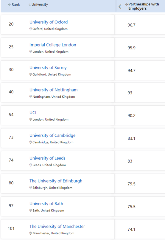Sort by Partnerships with Employers header text
The height and width of the screenshot is (240, 165).
[x=144, y=6]
